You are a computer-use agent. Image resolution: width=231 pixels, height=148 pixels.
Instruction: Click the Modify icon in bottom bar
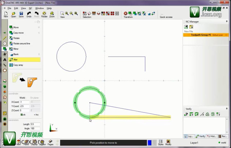click(168, 142)
